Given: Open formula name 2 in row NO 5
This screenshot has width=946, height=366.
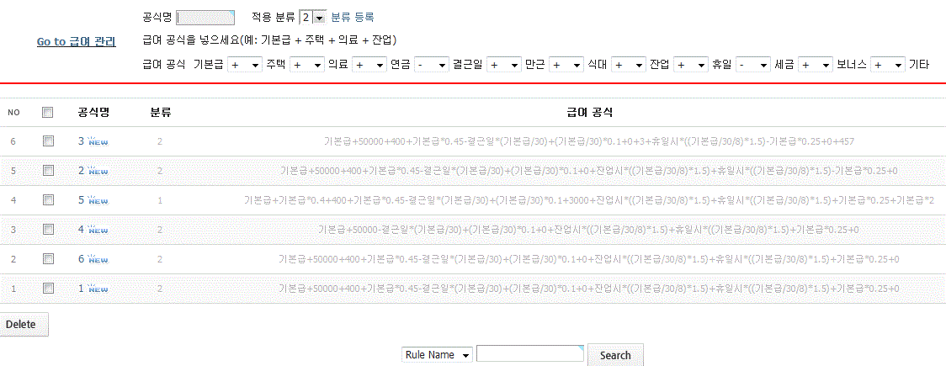Looking at the screenshot, I should (x=82, y=171).
